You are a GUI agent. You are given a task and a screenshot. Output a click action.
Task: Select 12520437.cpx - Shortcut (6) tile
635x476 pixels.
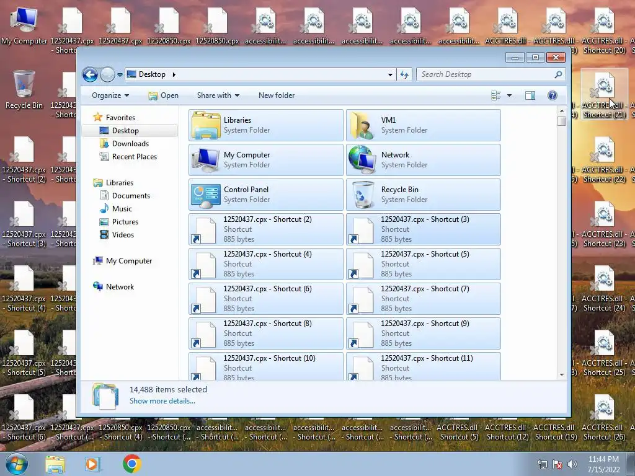pos(266,299)
